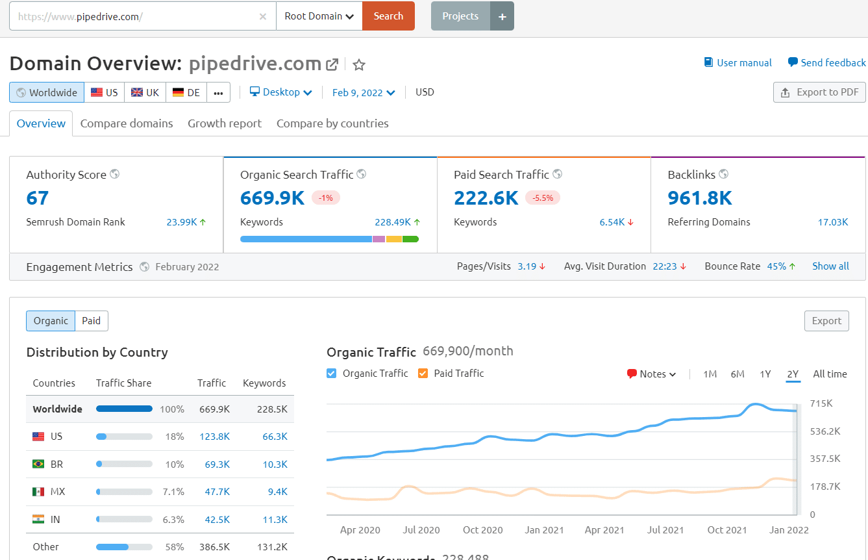Screen dimensions: 868x560
Task: Click the India flag icon in the IN row
Action: (38, 519)
